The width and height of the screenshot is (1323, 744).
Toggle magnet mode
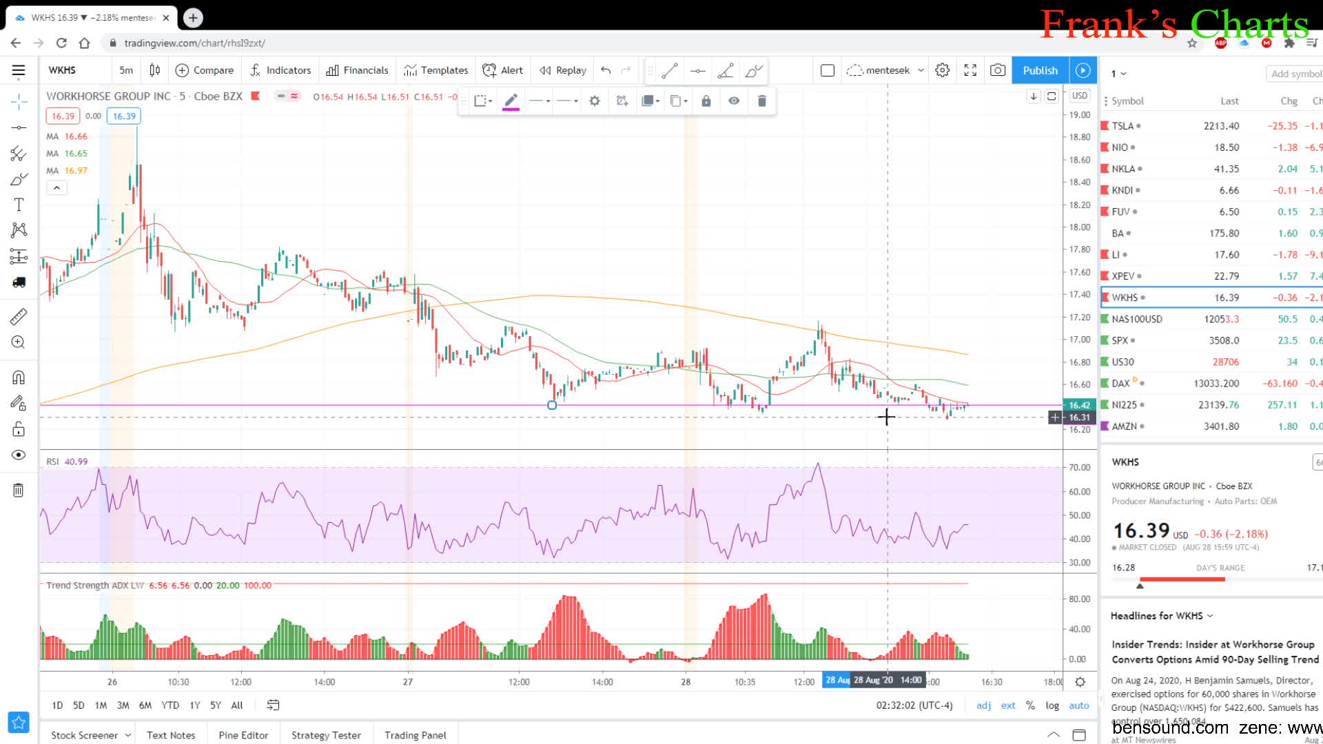(19, 378)
